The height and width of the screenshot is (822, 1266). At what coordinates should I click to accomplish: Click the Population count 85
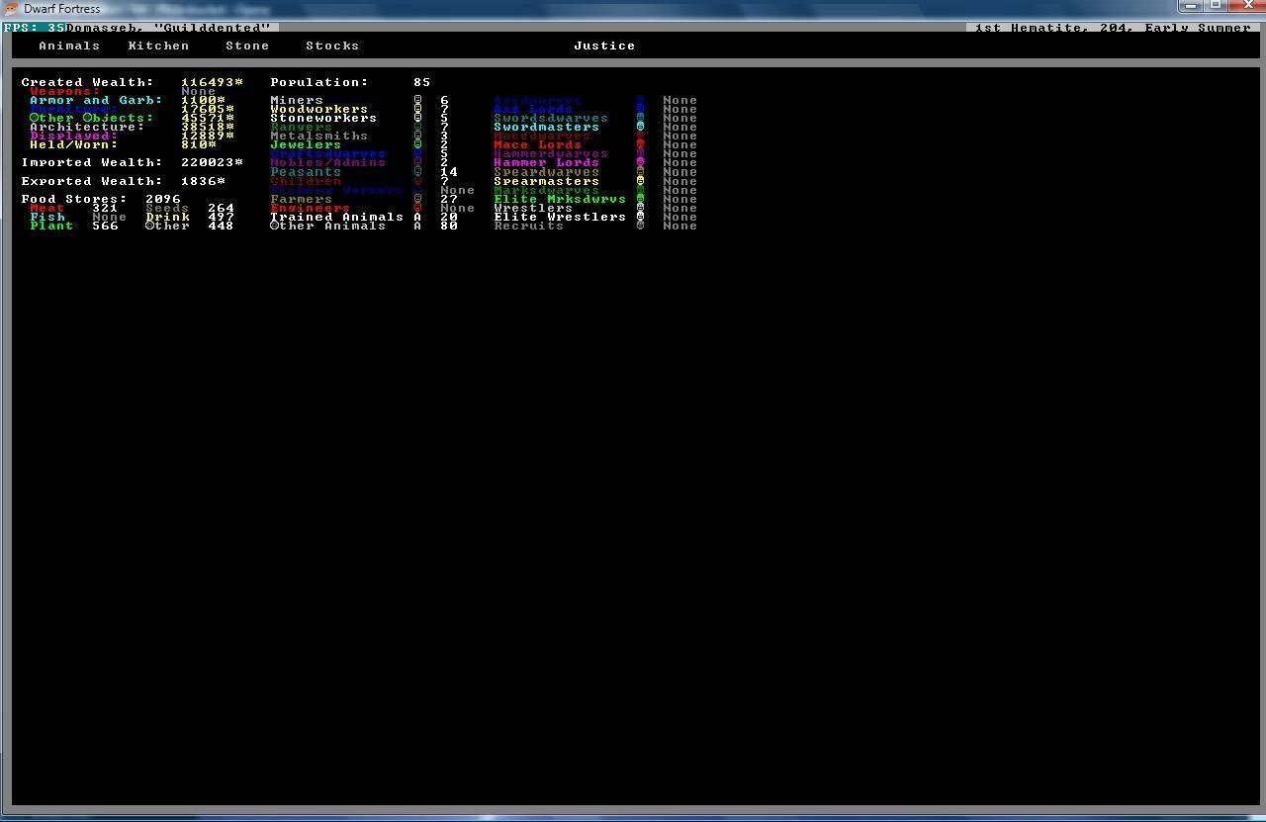coord(422,82)
